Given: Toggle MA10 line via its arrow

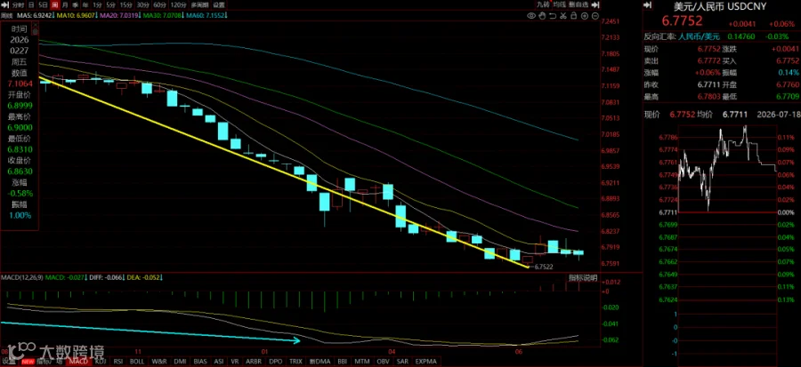Looking at the screenshot, I should pyautogui.click(x=96, y=15).
